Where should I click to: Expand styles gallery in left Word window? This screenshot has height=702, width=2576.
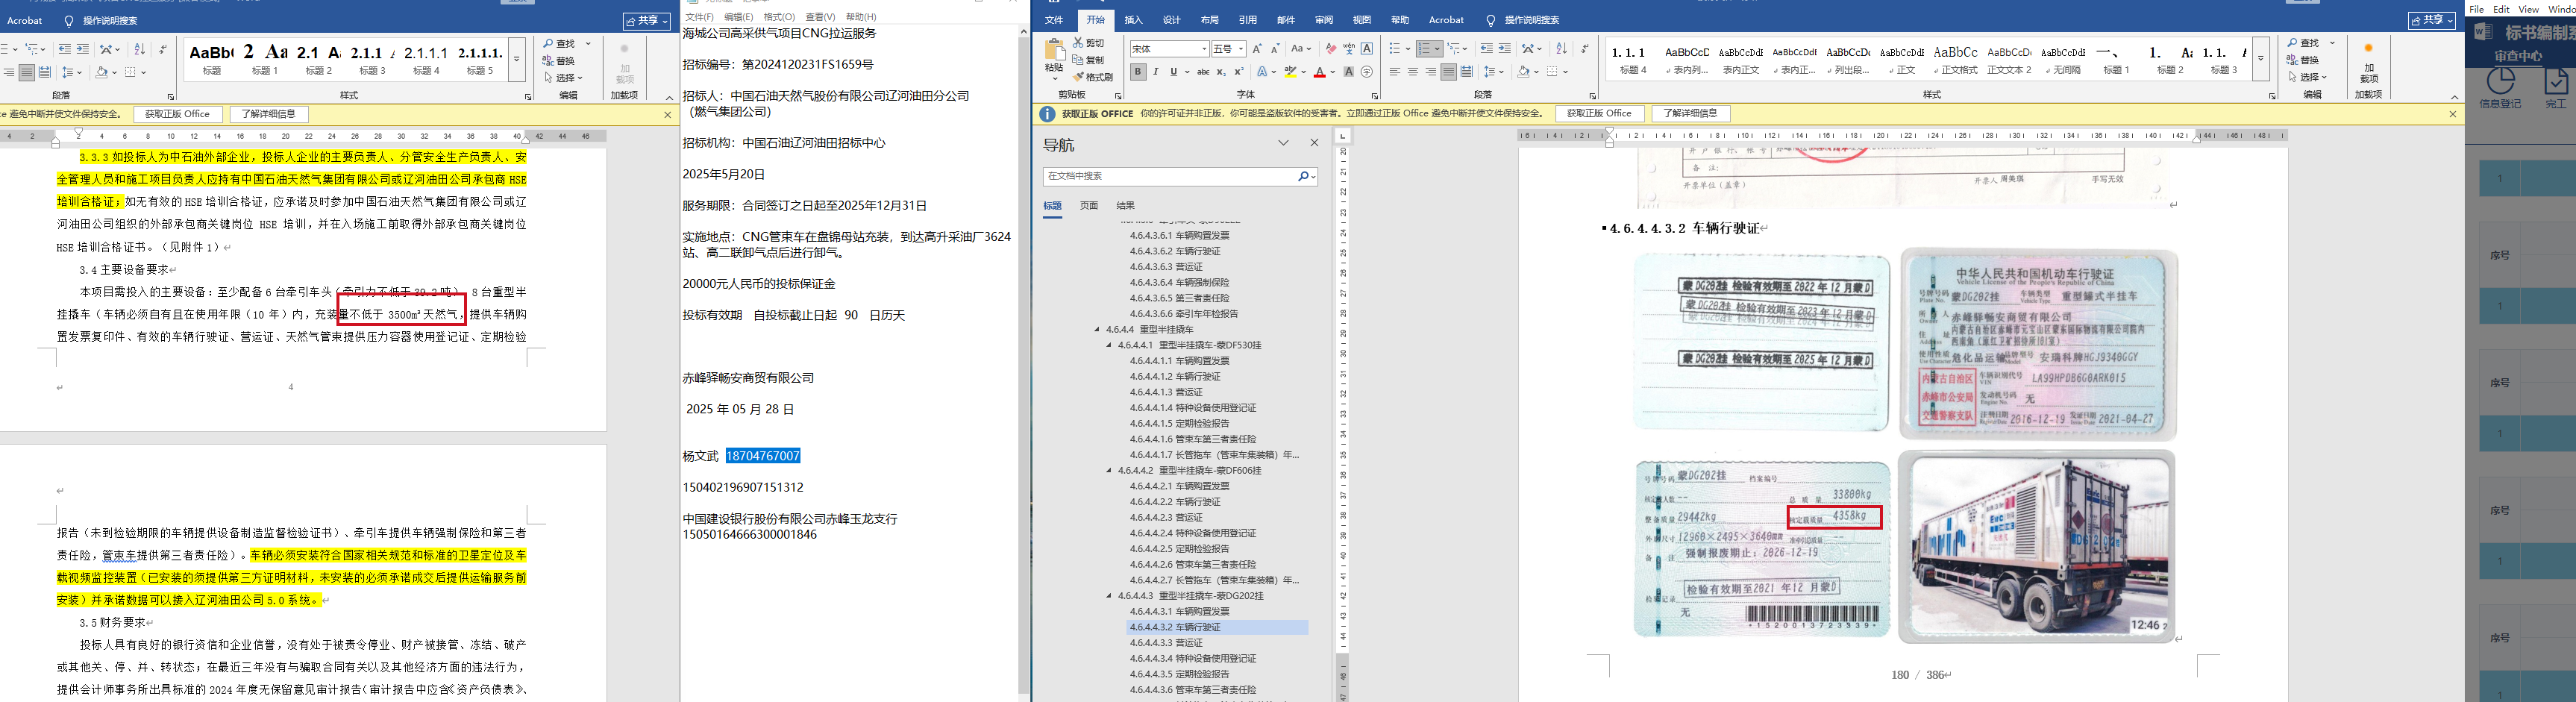[517, 58]
